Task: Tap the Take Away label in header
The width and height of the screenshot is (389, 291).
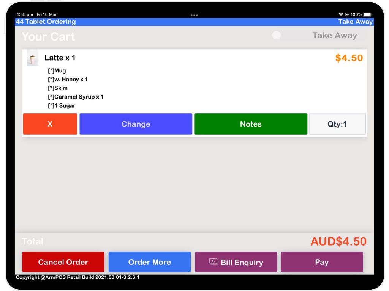Action: [x=355, y=22]
